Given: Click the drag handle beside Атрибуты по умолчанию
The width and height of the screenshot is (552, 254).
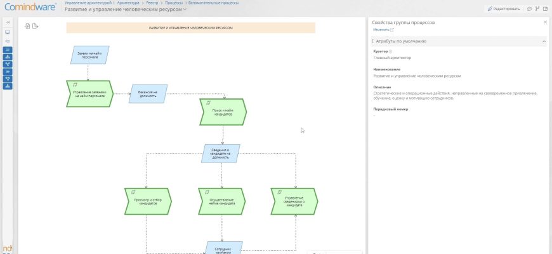Looking at the screenshot, I should pos(372,41).
